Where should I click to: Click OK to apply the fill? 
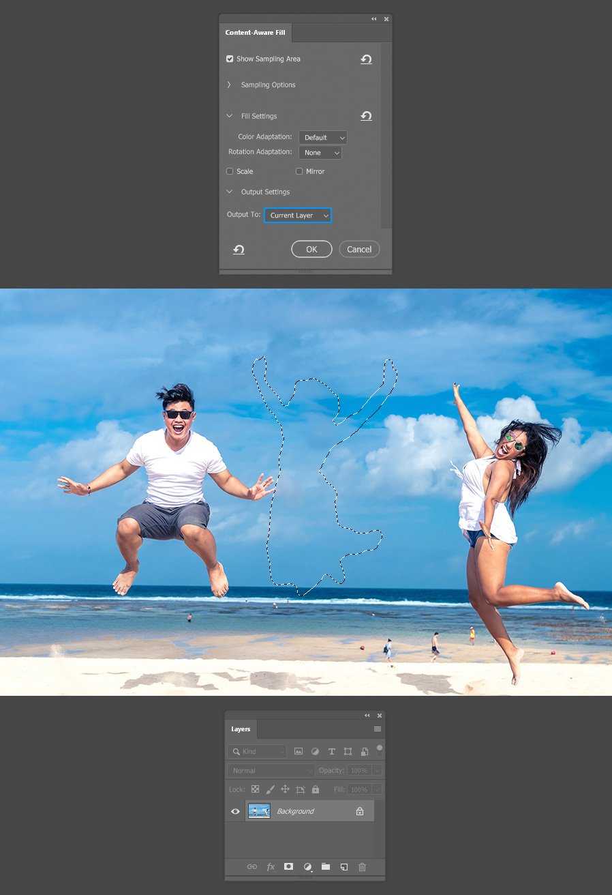click(x=311, y=250)
